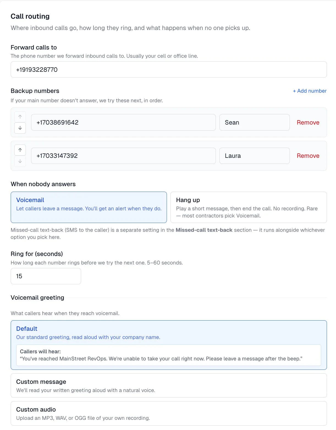This screenshot has height=430, width=336.
Task: Select Sean's backup phone number field
Action: point(123,122)
